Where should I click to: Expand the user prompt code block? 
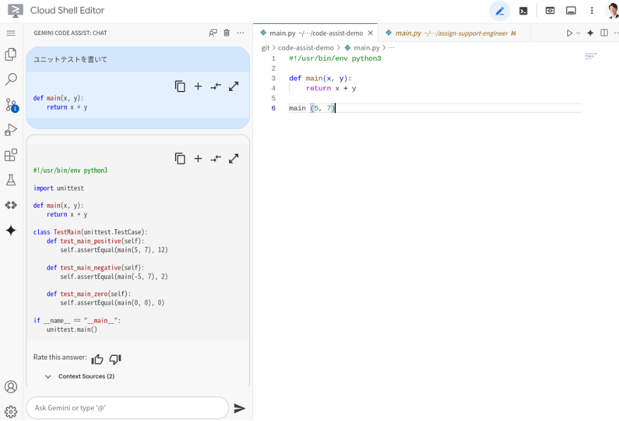pos(234,86)
